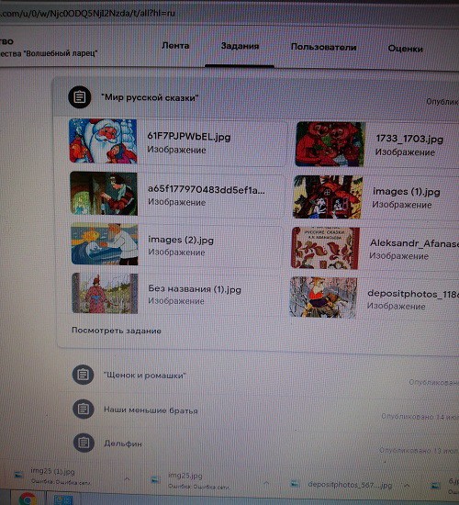Click the file icon of depositphotos_567 download
The width and height of the screenshot is (459, 505).
(x=295, y=484)
